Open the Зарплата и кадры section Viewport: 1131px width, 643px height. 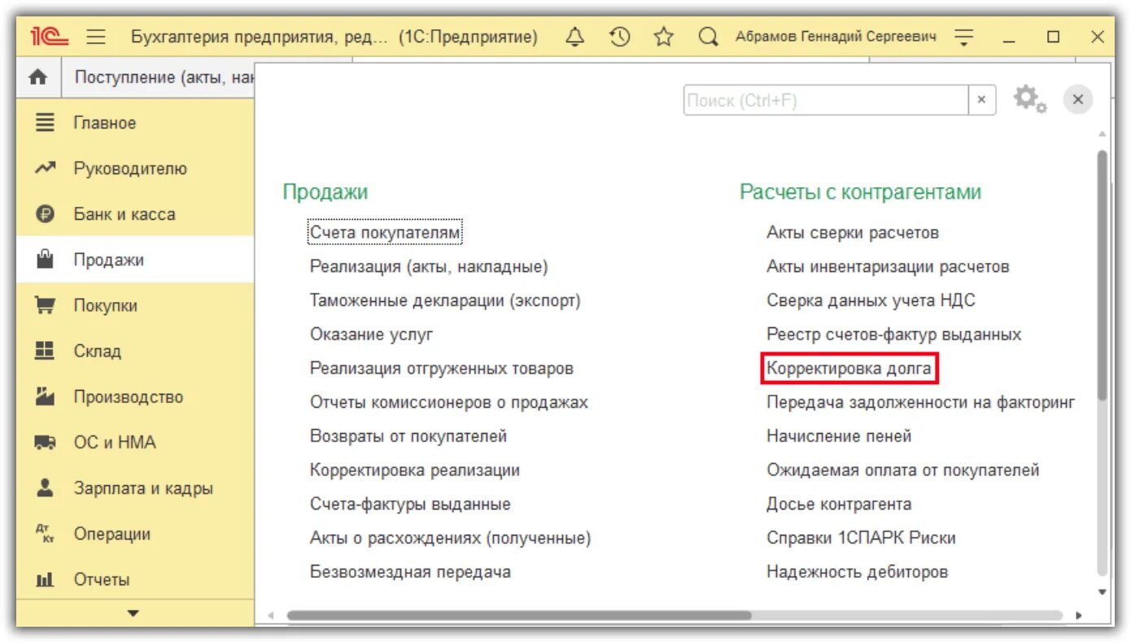click(x=135, y=488)
